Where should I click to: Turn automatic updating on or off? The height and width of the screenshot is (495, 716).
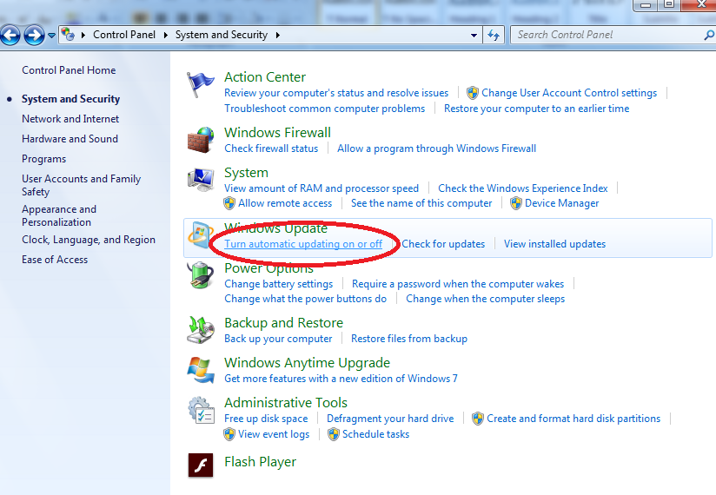click(303, 244)
